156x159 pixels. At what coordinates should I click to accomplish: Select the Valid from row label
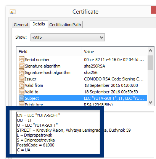coord(34,85)
